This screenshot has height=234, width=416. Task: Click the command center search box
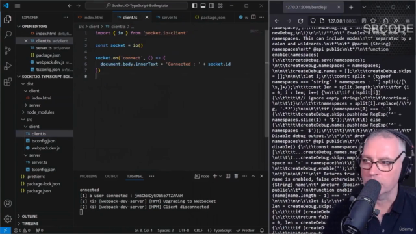pos(136,6)
